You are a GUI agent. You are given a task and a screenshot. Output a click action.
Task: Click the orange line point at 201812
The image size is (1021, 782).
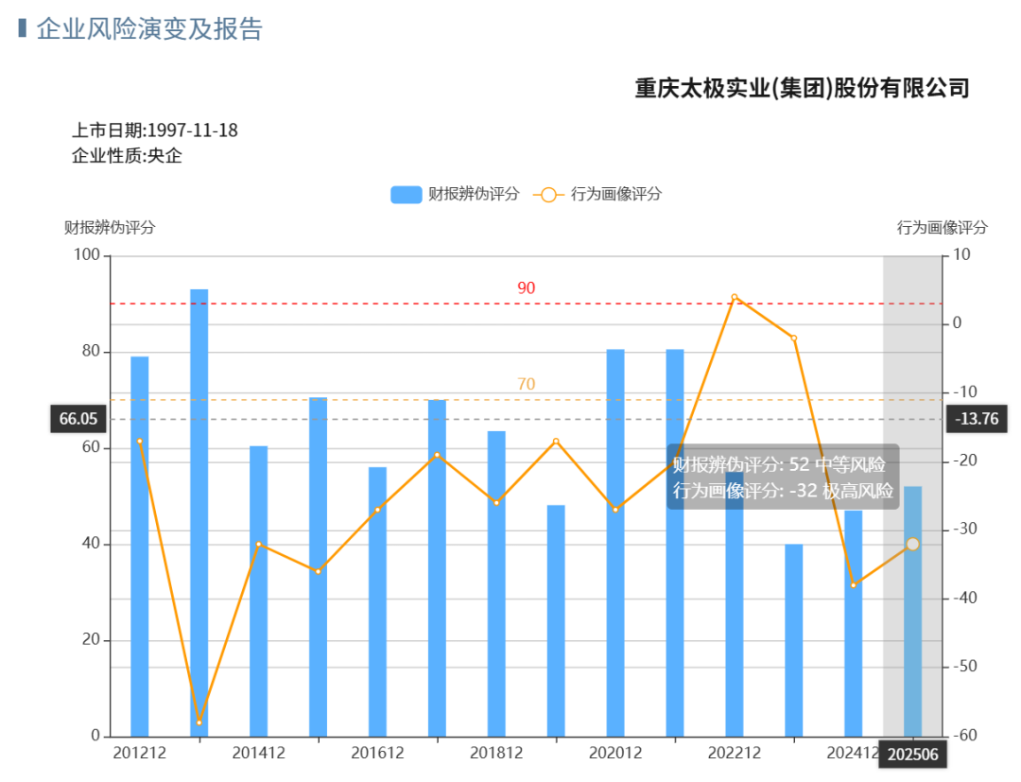(x=496, y=503)
